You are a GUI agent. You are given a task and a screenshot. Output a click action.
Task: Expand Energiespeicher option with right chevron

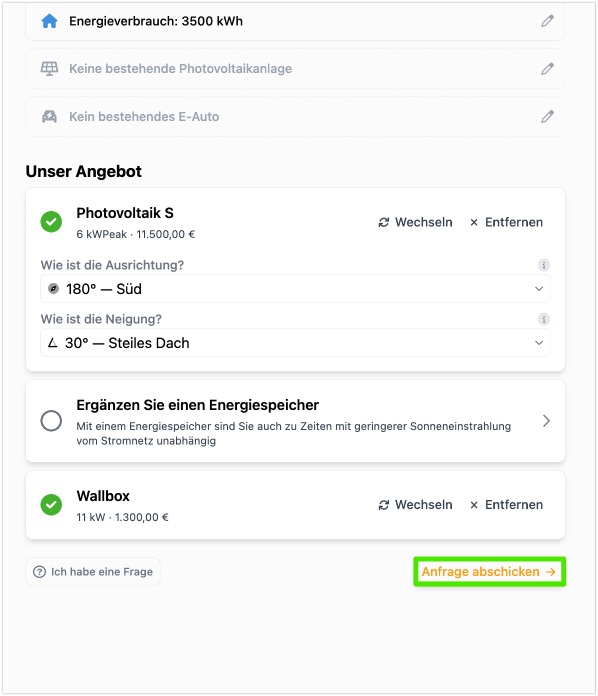[x=546, y=421]
